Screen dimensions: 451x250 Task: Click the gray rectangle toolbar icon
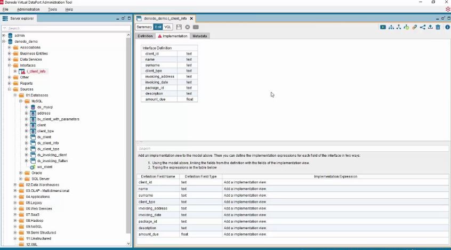pos(196,27)
